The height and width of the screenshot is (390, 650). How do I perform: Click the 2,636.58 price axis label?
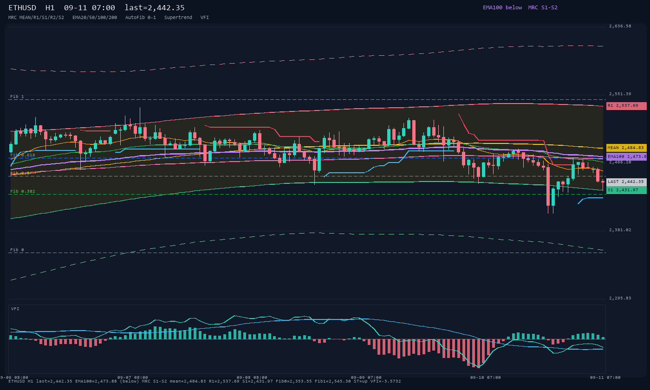[620, 26]
